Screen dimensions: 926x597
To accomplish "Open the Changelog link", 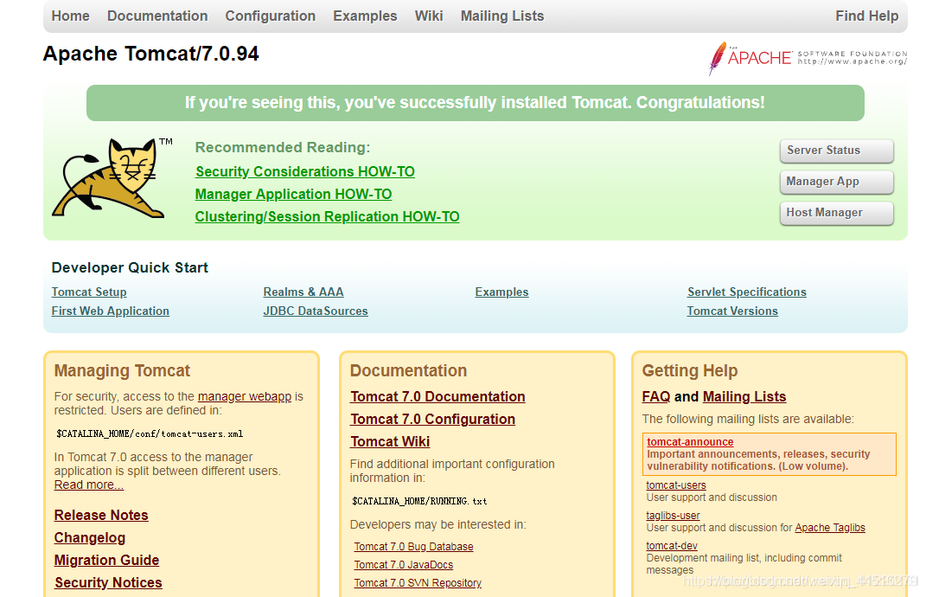I will click(90, 538).
